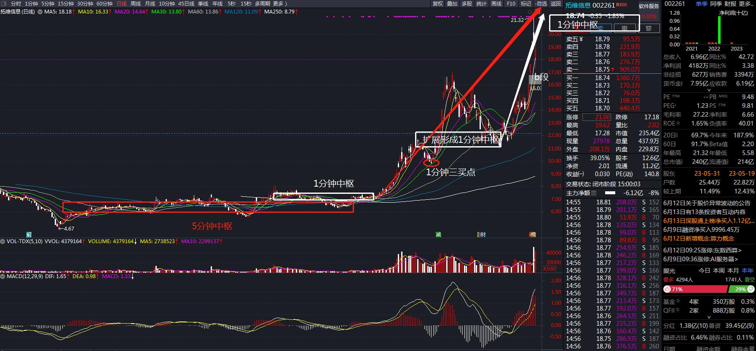Open F10 company info

point(511,3)
